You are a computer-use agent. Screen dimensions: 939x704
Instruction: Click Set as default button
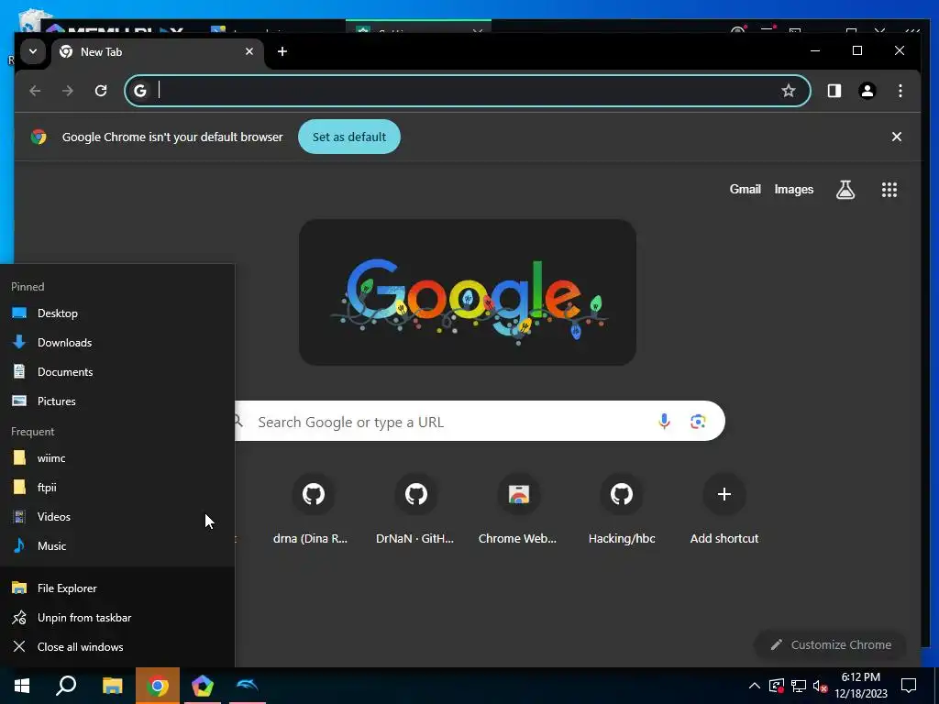349,137
